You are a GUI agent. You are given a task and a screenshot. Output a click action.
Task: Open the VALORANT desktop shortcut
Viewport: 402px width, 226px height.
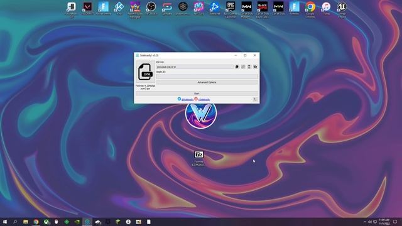tap(87, 8)
